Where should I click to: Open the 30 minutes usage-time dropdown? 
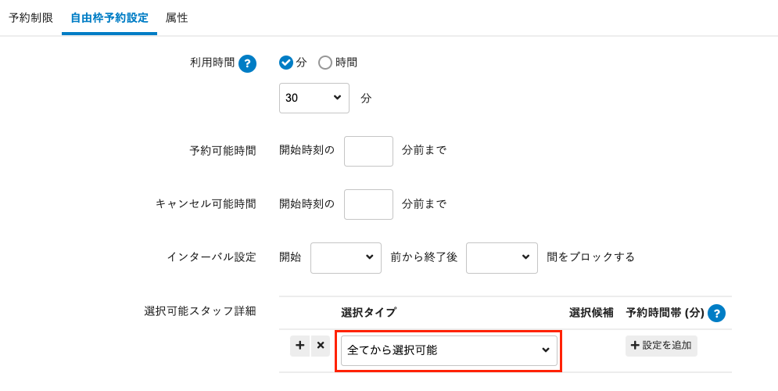pos(314,98)
